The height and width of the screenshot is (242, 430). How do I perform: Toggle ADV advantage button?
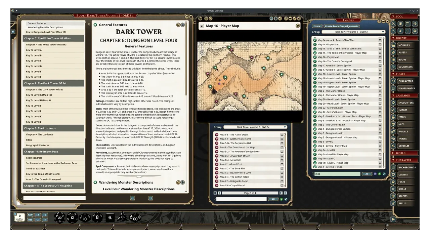[x=30, y=215]
